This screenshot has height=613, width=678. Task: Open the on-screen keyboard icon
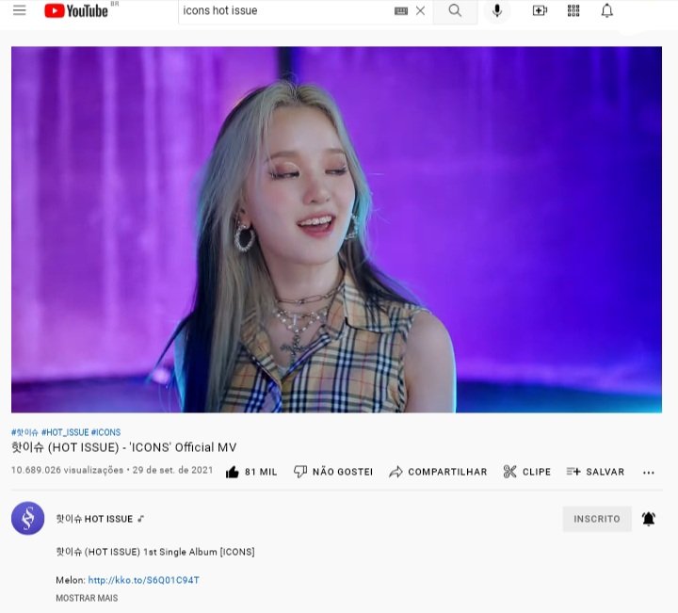pos(401,10)
